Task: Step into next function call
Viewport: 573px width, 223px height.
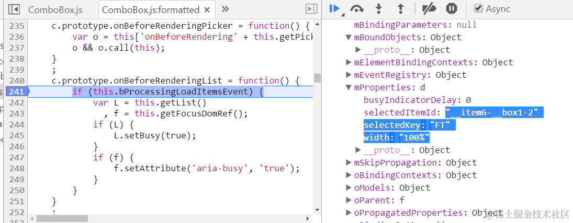Action: point(378,9)
